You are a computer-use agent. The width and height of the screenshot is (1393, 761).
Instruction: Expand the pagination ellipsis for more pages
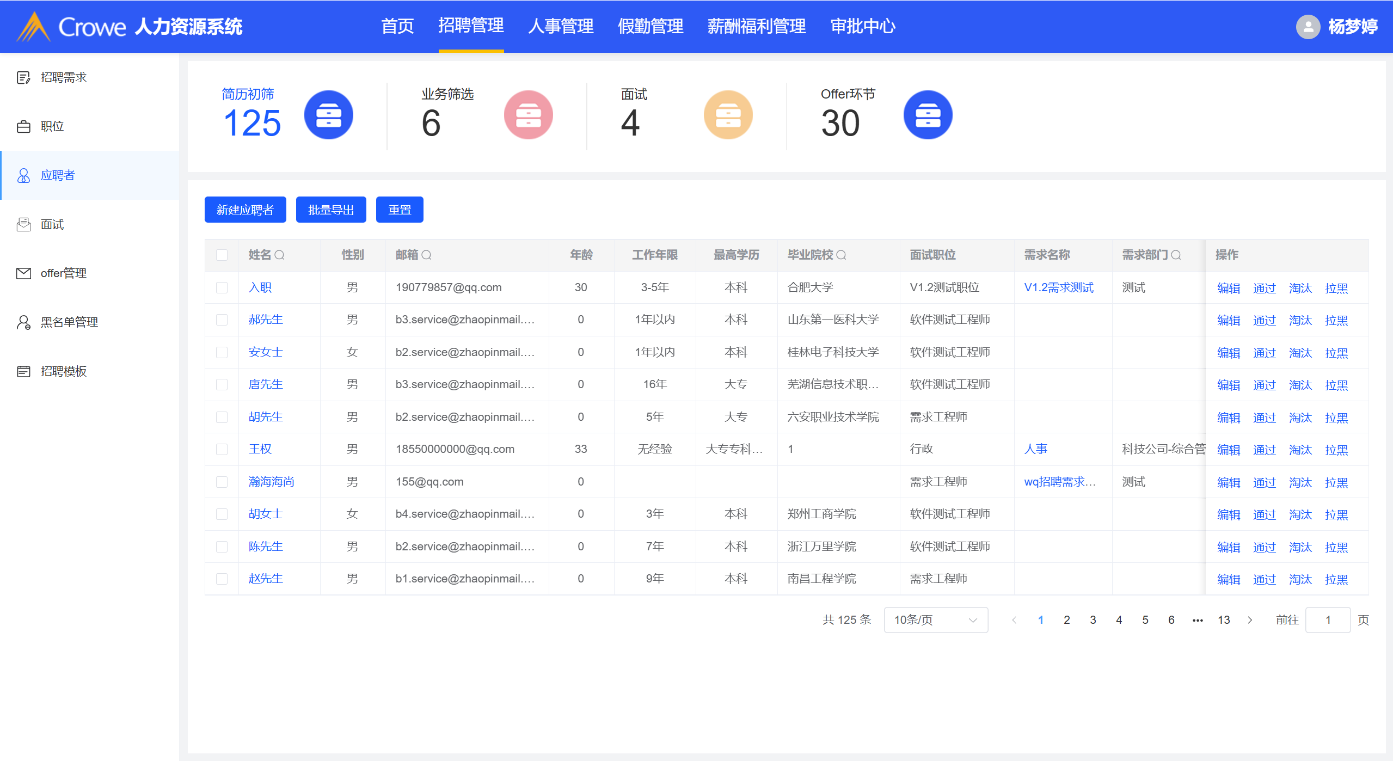click(x=1198, y=620)
